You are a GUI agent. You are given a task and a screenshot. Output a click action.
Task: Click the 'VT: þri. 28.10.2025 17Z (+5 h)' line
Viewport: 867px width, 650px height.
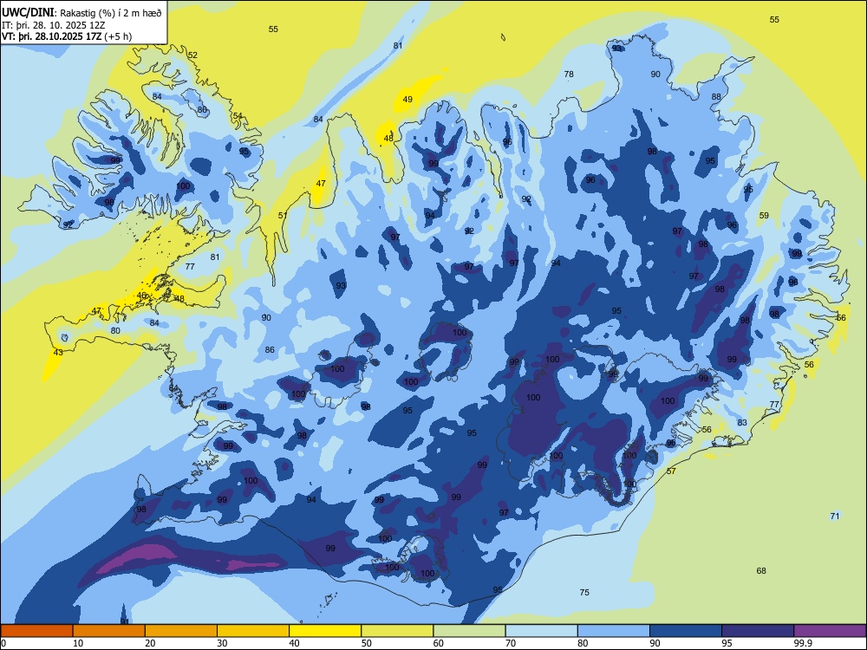coord(67,36)
